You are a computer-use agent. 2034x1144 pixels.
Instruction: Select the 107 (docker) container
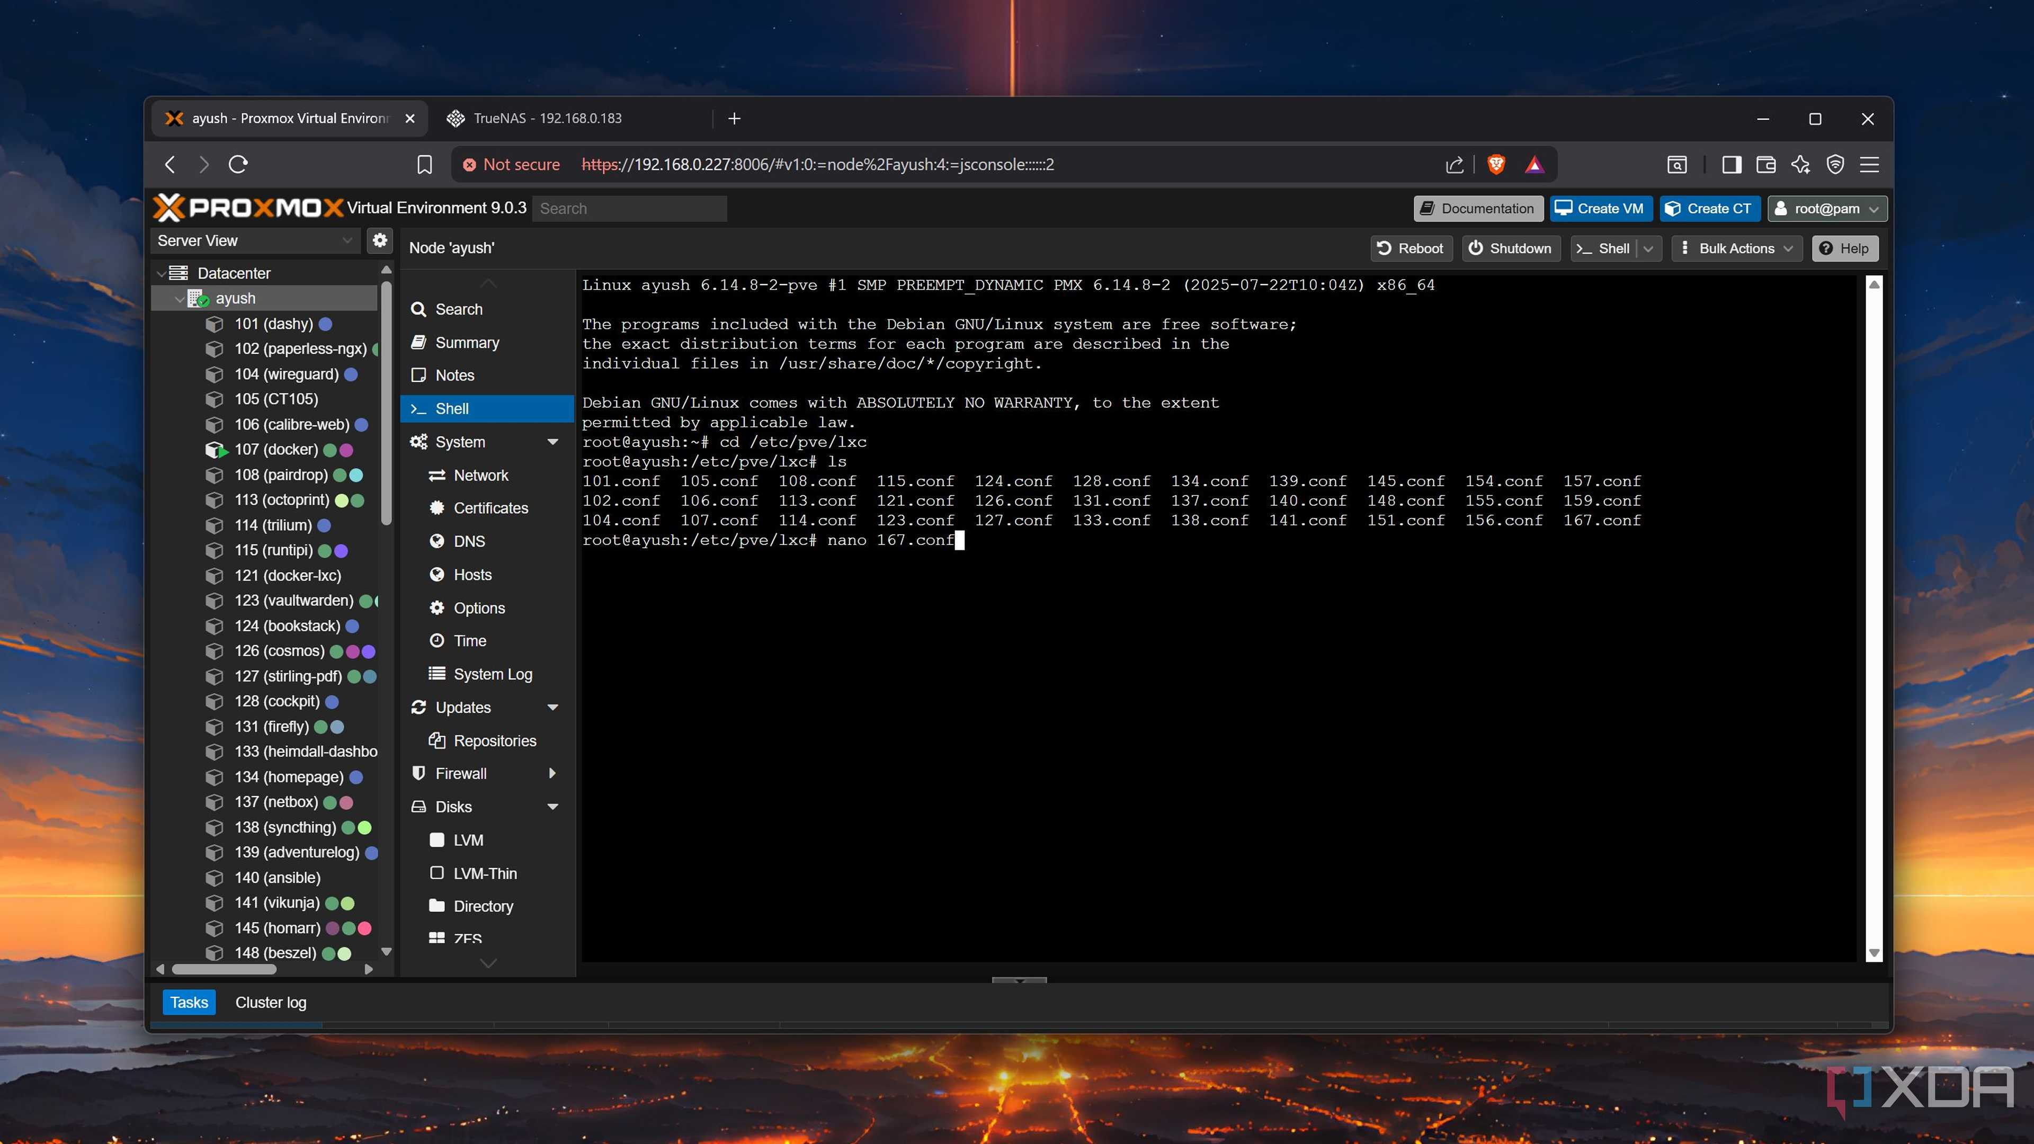(x=276, y=449)
